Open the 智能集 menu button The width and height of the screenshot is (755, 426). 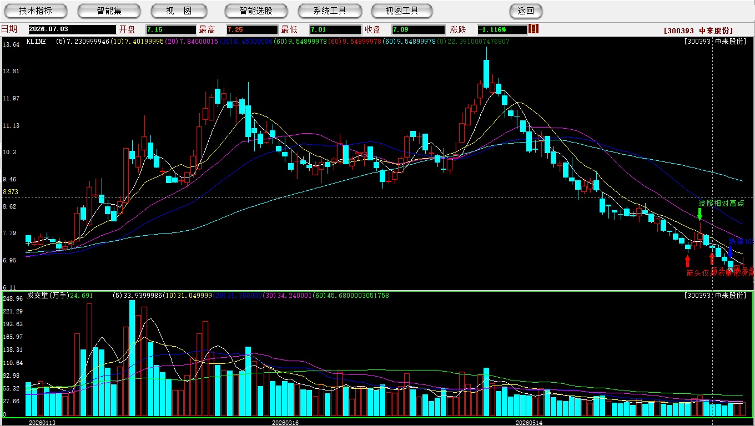pos(109,11)
